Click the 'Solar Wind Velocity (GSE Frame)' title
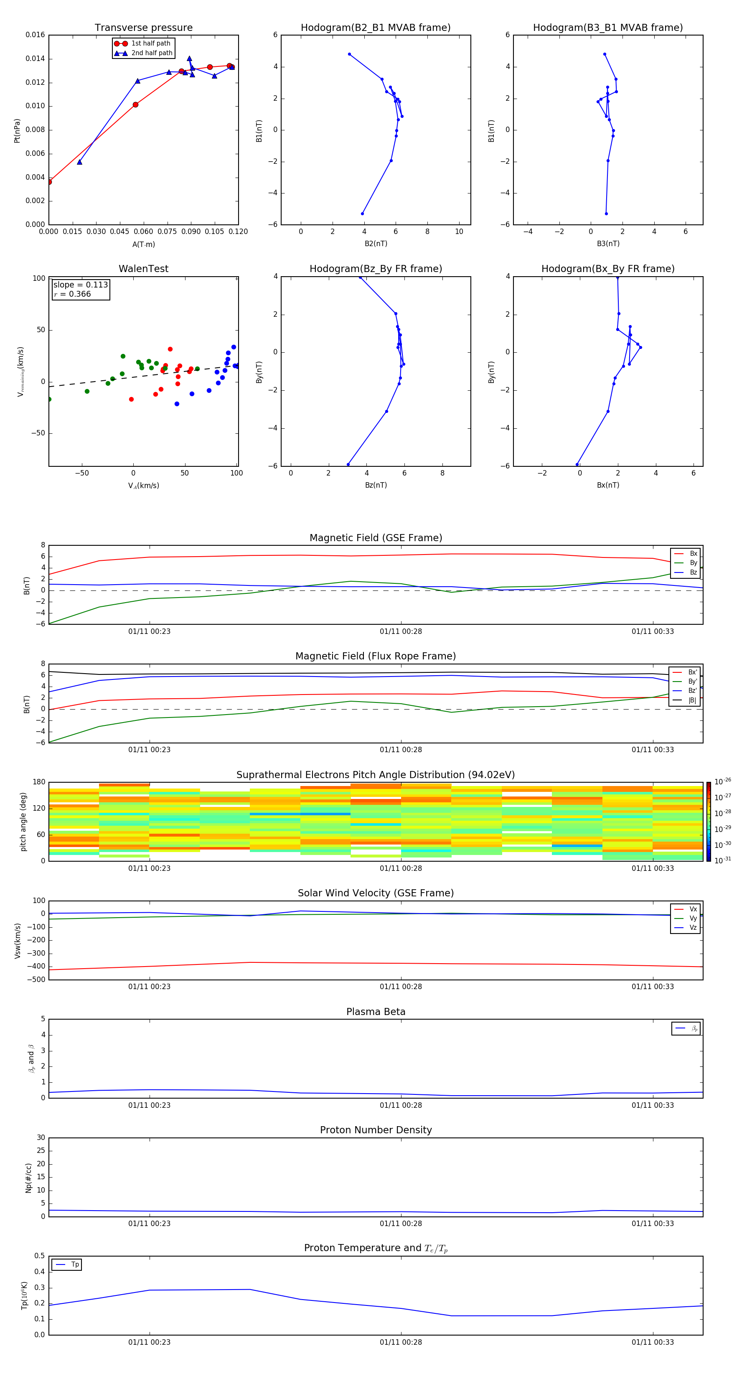The height and width of the screenshot is (1379, 752). point(376,893)
